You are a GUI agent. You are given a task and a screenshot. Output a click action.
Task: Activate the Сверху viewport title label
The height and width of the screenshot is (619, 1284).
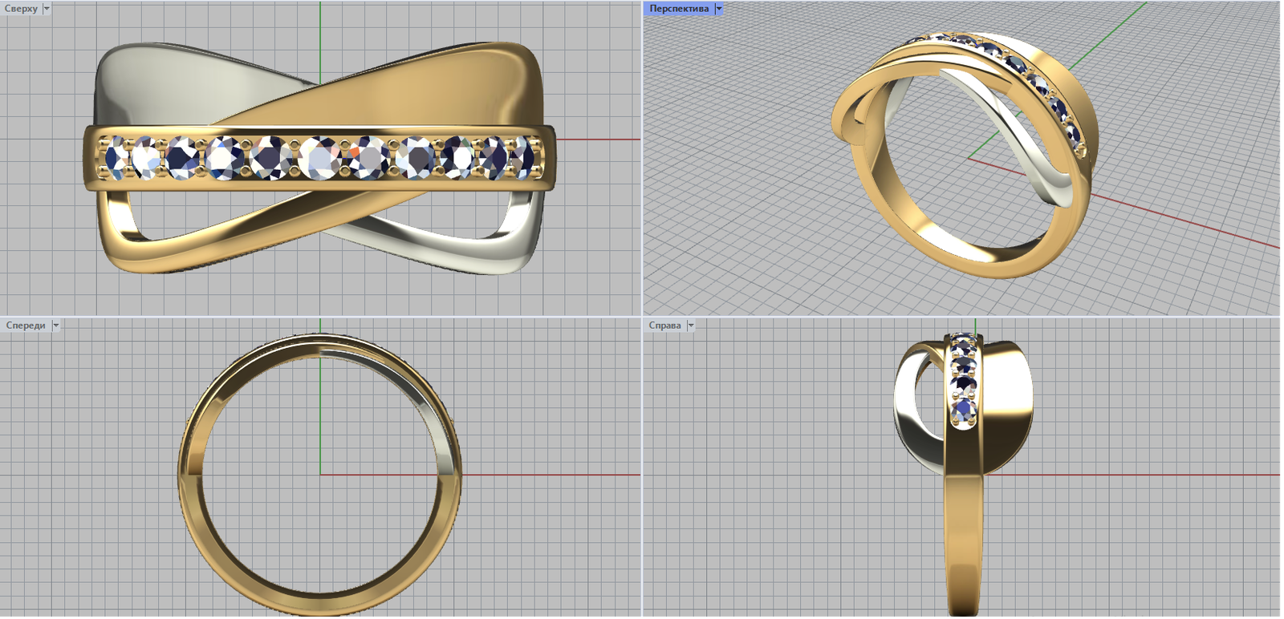click(21, 9)
